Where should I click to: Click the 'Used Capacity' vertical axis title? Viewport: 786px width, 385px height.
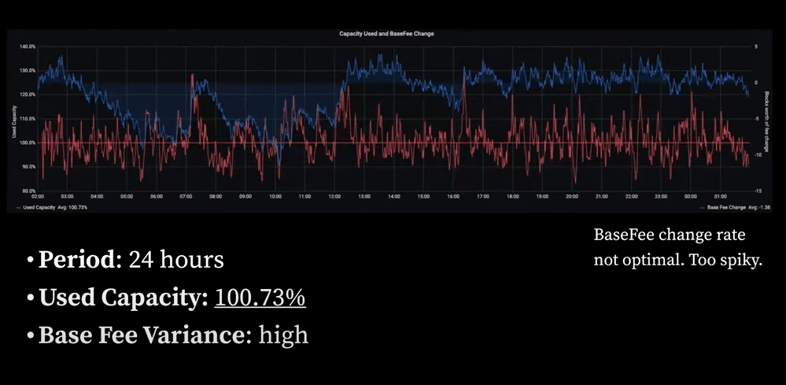coord(14,119)
